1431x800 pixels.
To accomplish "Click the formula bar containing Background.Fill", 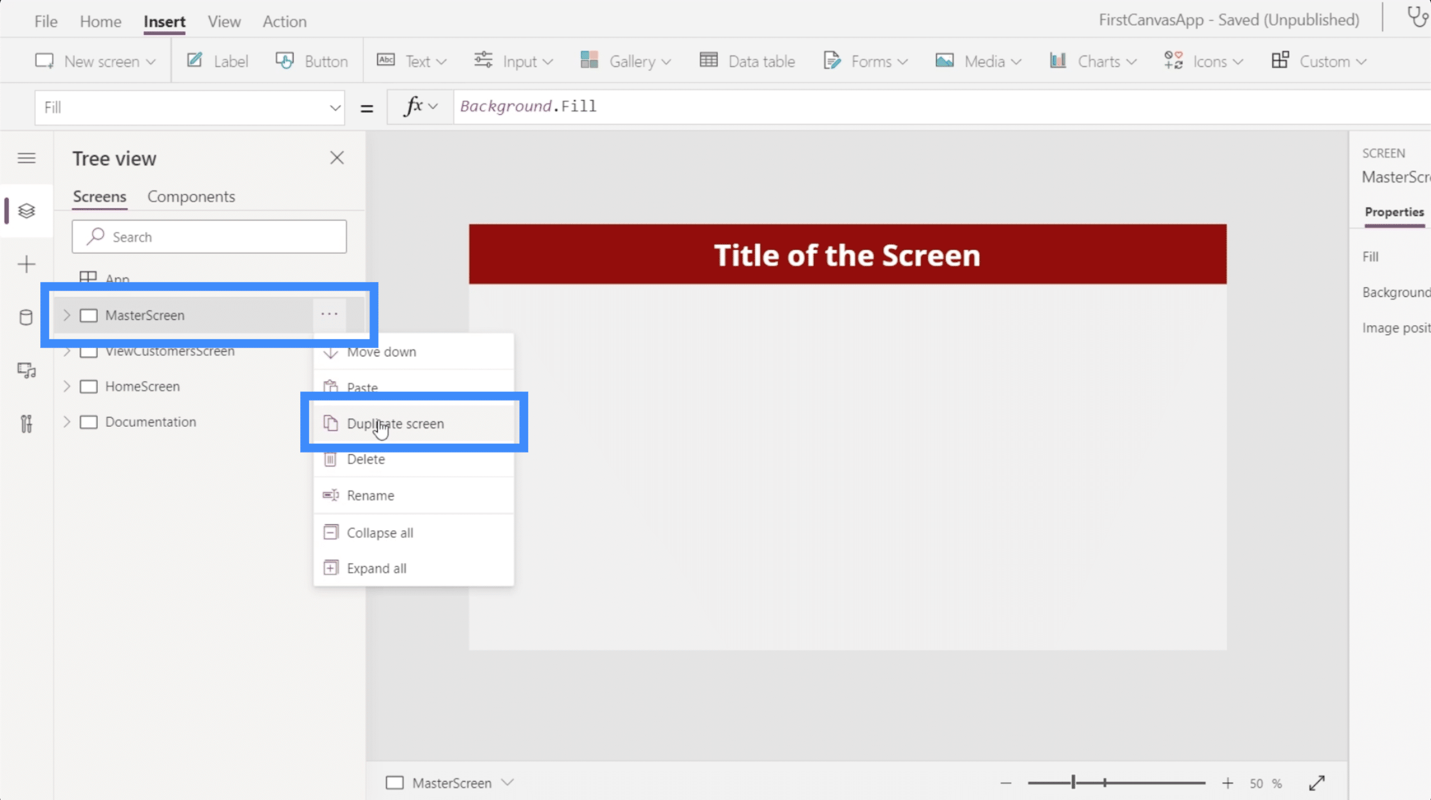I will tap(942, 106).
